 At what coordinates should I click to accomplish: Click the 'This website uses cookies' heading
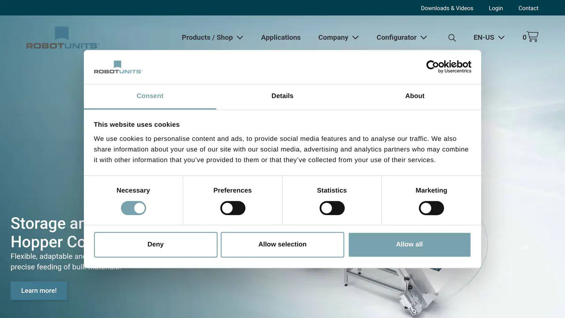point(137,125)
